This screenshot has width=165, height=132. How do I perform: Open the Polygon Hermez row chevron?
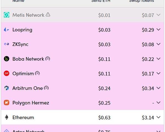(158, 103)
